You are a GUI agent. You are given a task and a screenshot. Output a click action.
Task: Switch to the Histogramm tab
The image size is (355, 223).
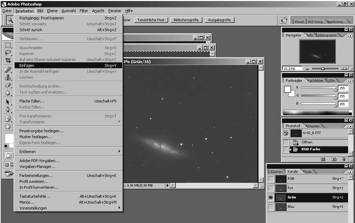[x=327, y=35]
